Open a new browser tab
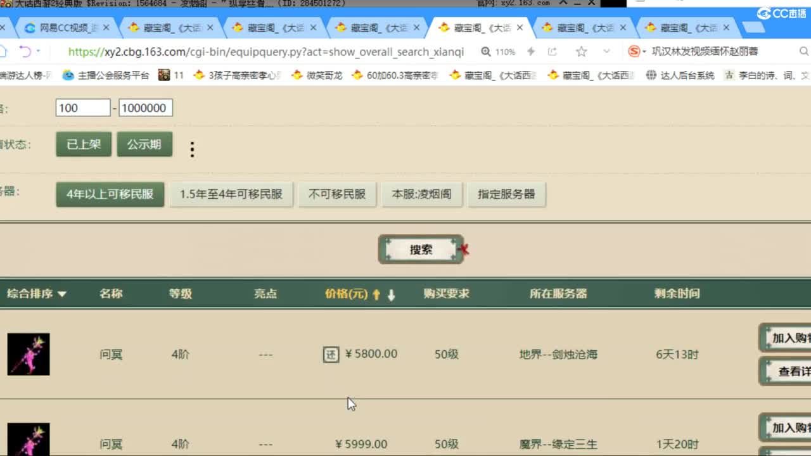This screenshot has height=456, width=811. [x=753, y=27]
